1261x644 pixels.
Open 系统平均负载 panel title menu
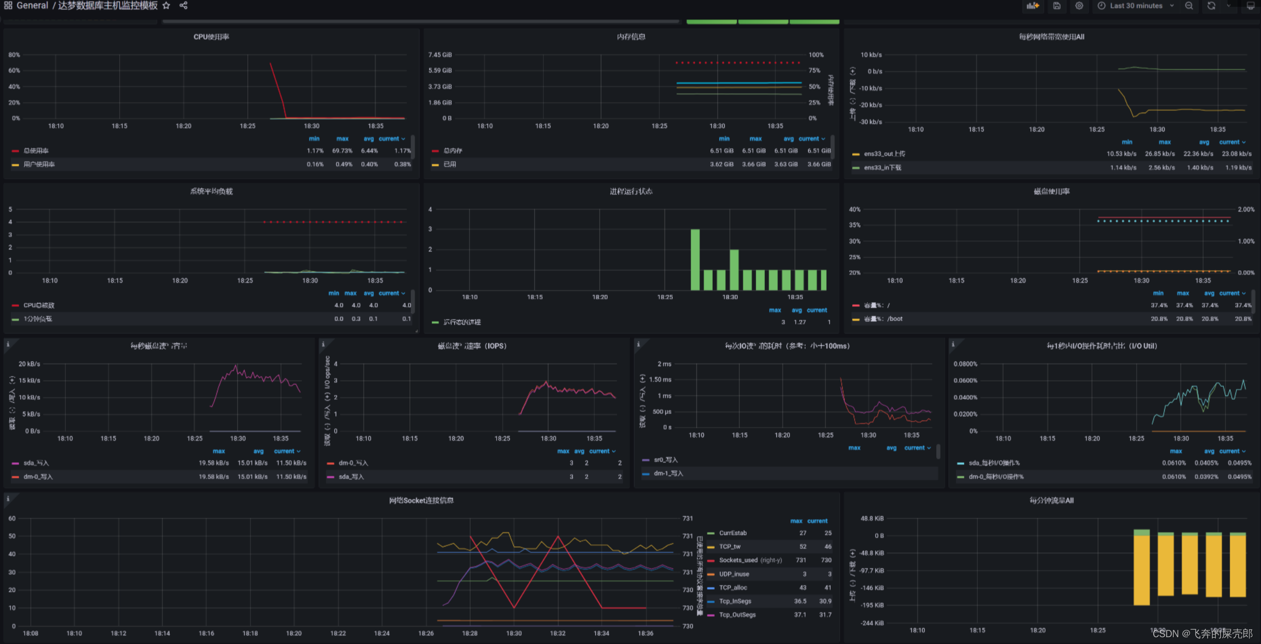211,191
